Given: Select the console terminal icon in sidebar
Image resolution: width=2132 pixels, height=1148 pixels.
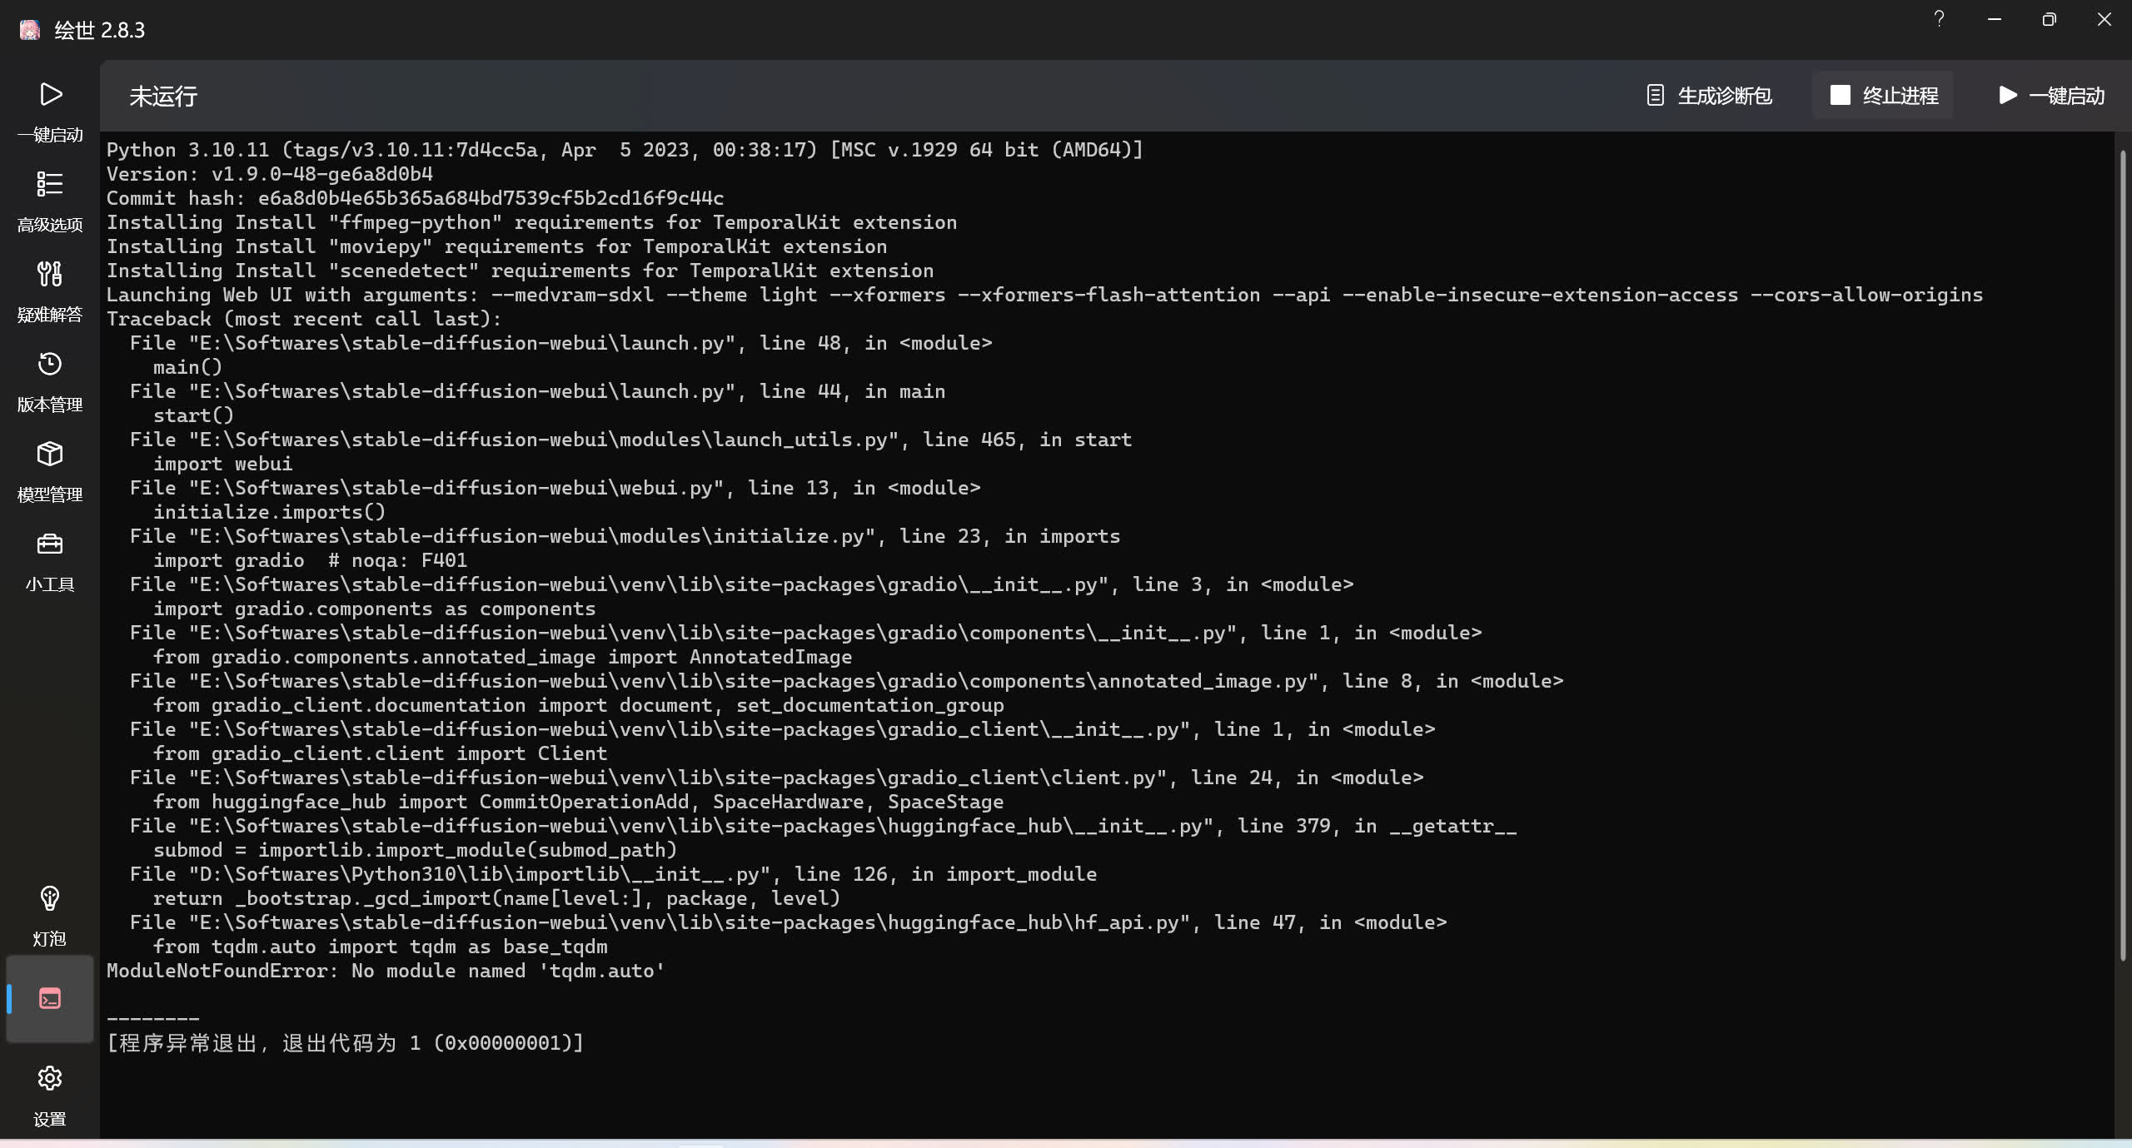Looking at the screenshot, I should coord(50,998).
